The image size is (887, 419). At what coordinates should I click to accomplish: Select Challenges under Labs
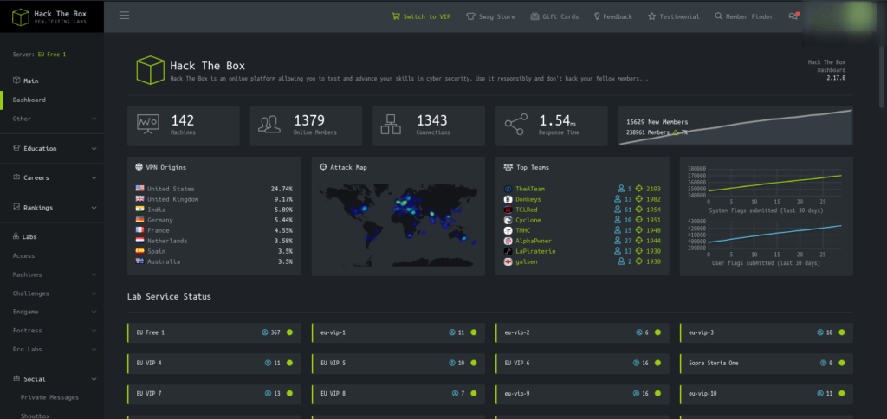31,293
